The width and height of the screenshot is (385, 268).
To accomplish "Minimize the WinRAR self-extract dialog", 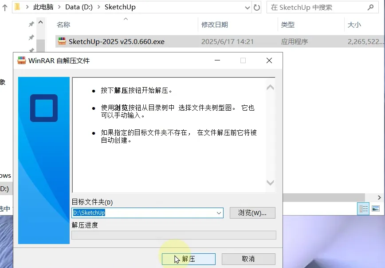I will (x=217, y=60).
